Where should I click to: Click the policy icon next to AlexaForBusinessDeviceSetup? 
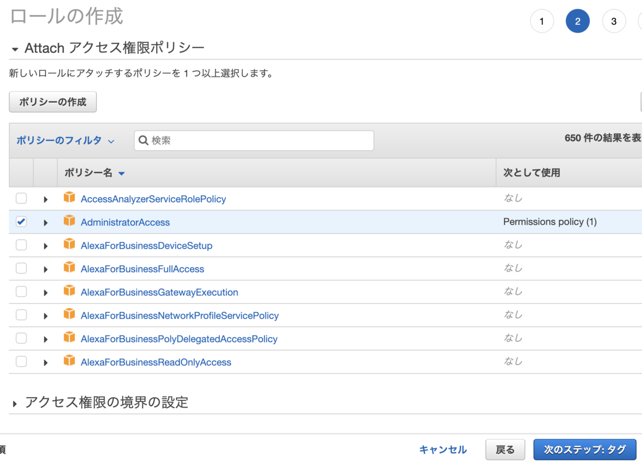69,245
